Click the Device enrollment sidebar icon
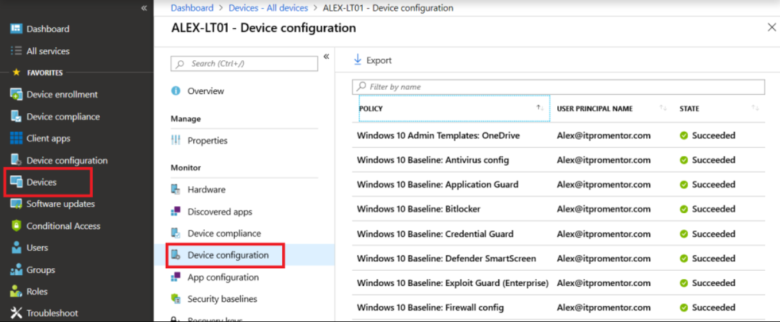The height and width of the screenshot is (322, 780). click(x=17, y=95)
